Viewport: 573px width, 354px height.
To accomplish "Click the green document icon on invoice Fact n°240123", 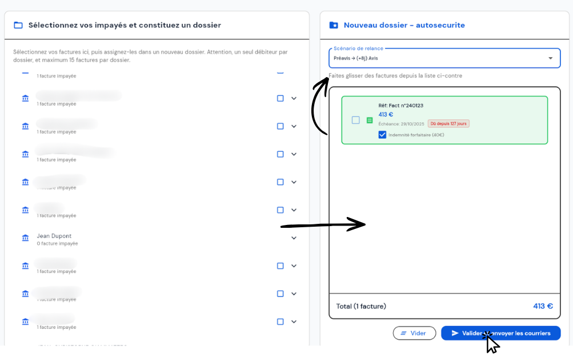I will point(370,120).
